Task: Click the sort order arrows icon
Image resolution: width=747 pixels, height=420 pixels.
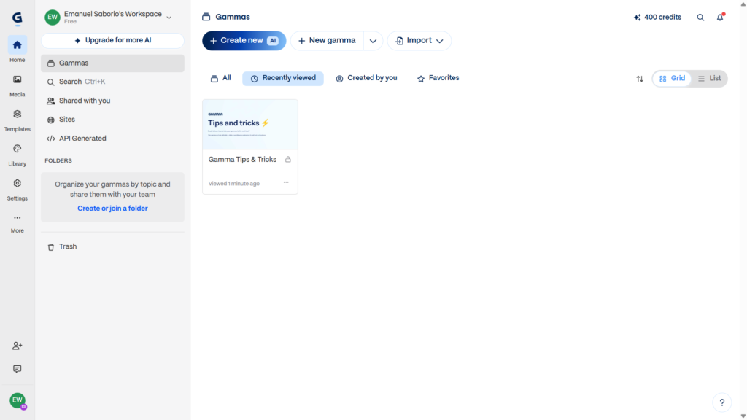Action: point(640,79)
